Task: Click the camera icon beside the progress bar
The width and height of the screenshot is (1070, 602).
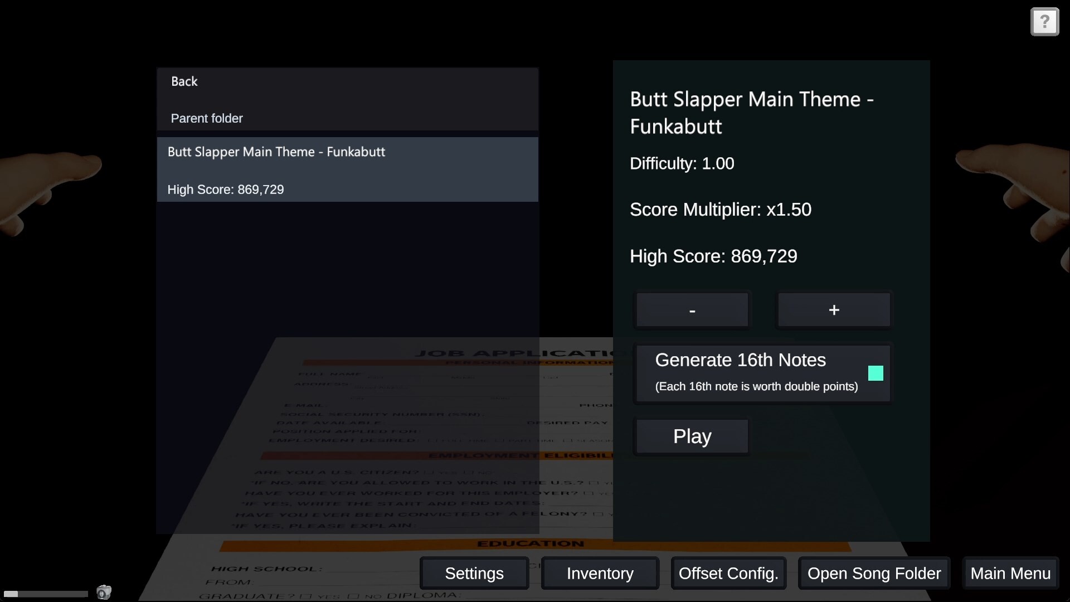Action: click(104, 592)
